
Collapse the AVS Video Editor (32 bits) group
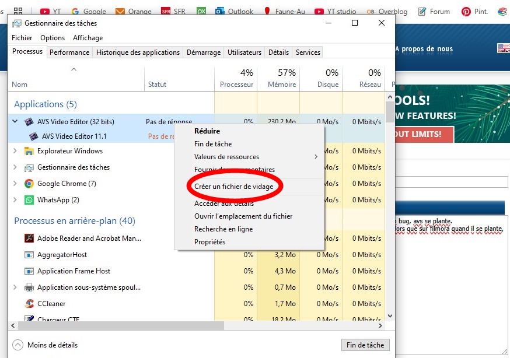pyautogui.click(x=15, y=121)
